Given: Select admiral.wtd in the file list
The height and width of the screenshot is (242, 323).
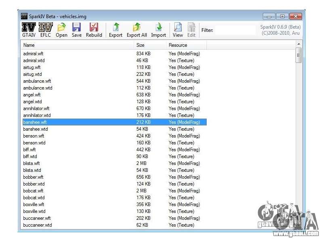Looking at the screenshot, I should [34, 60].
